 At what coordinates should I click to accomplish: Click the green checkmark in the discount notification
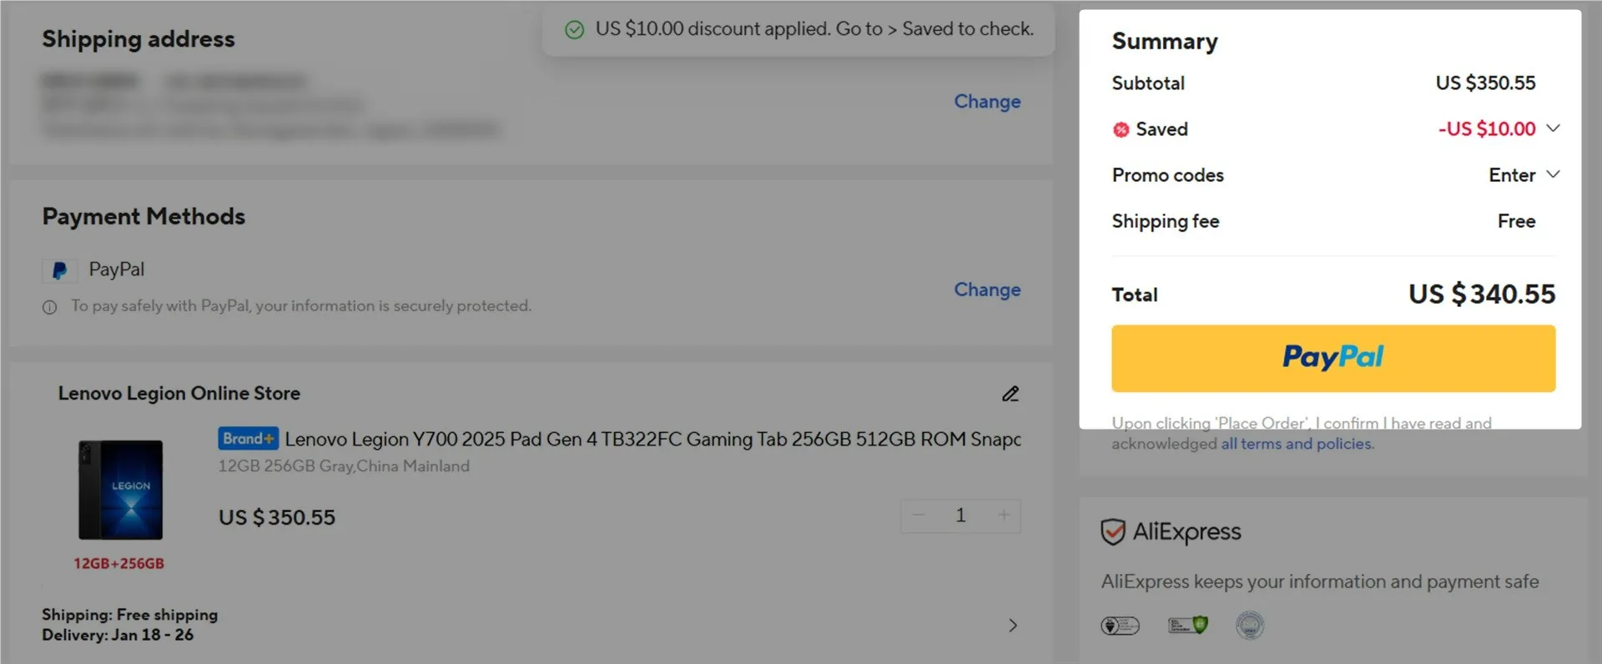tap(575, 30)
